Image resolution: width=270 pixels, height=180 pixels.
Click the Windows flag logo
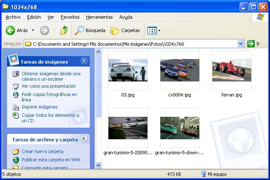260,17
